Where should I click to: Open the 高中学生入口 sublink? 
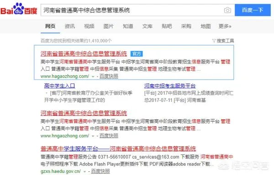point(59,86)
